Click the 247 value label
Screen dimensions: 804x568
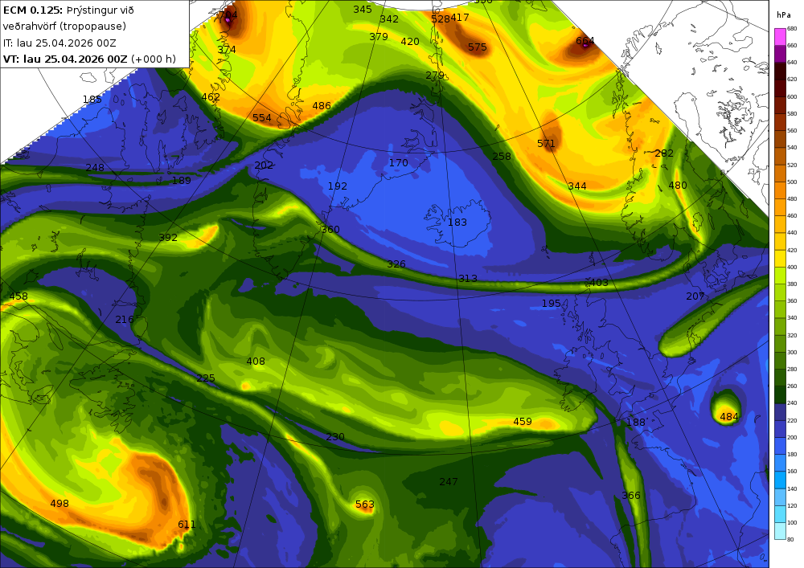(x=449, y=481)
